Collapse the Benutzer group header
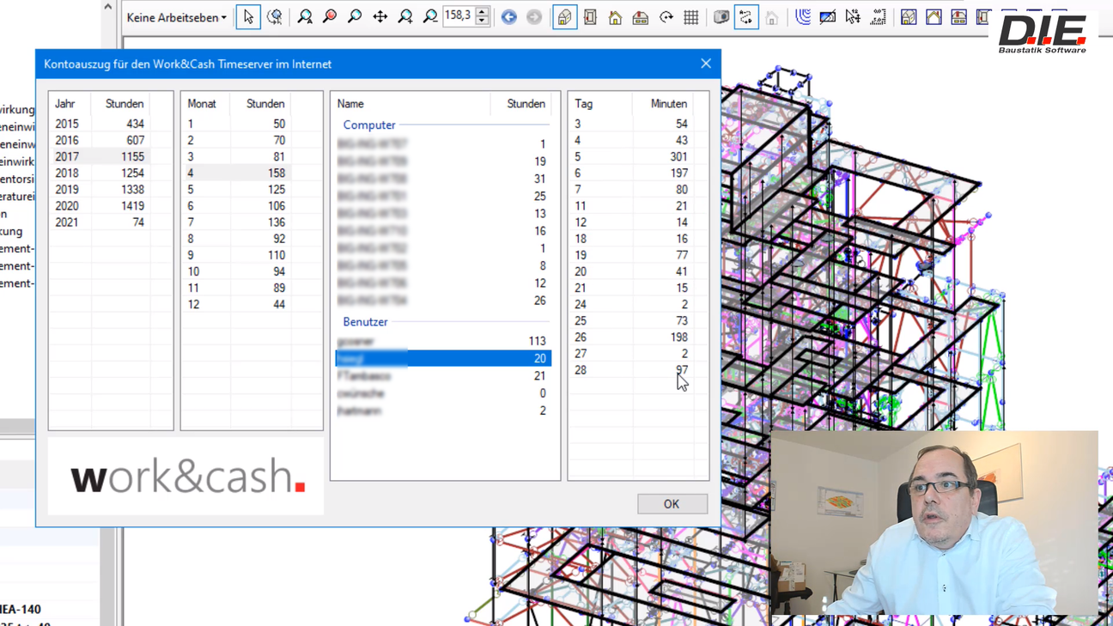The image size is (1113, 626). 365,322
